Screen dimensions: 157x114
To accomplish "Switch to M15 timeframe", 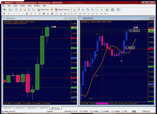I will point(80,14).
